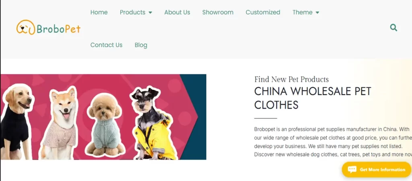The image size is (412, 181).
Task: Open the Products menu label
Action: click(132, 12)
